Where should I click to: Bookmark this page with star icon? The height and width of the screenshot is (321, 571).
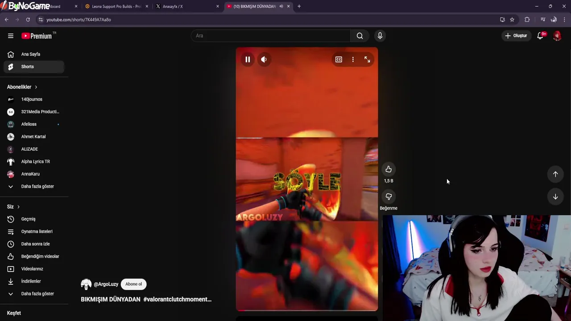tap(512, 20)
